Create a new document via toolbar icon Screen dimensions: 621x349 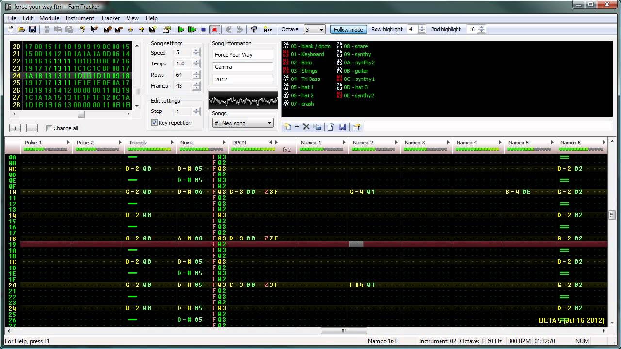click(x=11, y=30)
